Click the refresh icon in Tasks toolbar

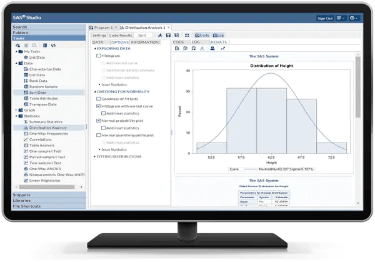click(x=53, y=45)
